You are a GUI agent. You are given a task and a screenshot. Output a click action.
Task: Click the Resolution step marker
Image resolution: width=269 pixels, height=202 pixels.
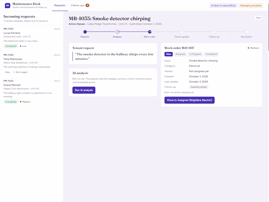pos(246,32)
